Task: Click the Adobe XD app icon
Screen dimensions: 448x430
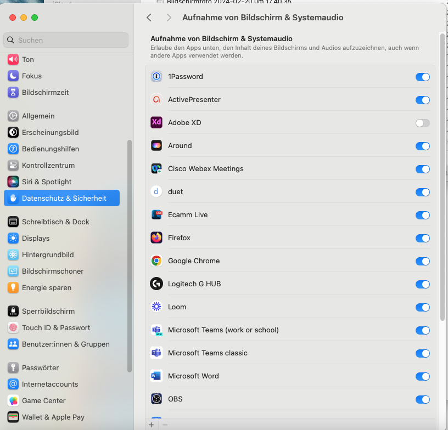Action: coord(156,122)
